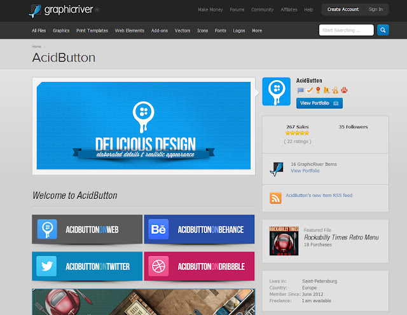Click the yellow trophy badge icon
The width and height of the screenshot is (407, 315).
(x=326, y=90)
